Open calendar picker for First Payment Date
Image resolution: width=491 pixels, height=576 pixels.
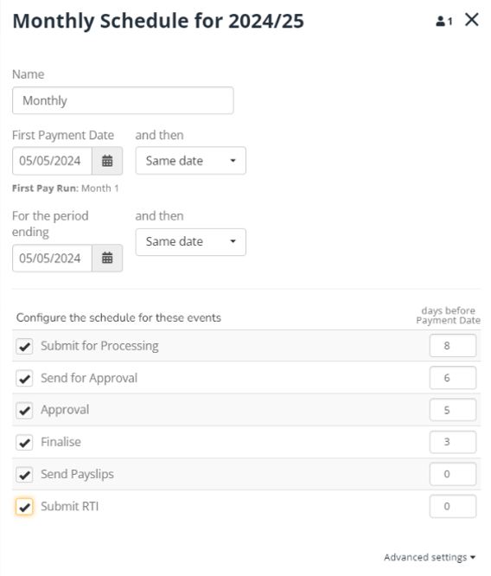(x=107, y=161)
